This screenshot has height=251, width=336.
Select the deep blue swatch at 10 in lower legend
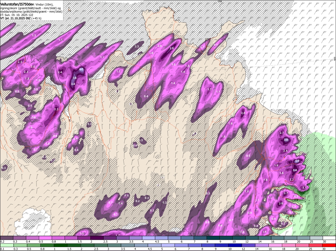[x=235, y=245]
